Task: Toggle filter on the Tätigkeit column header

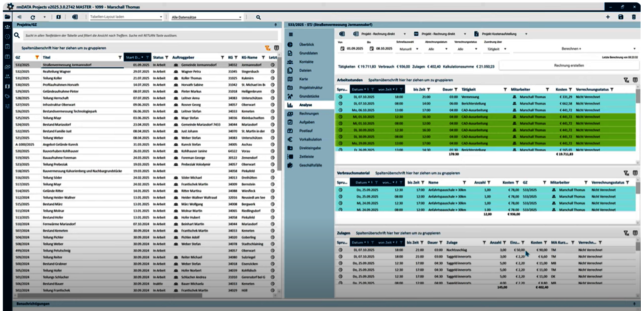Action: pos(505,90)
